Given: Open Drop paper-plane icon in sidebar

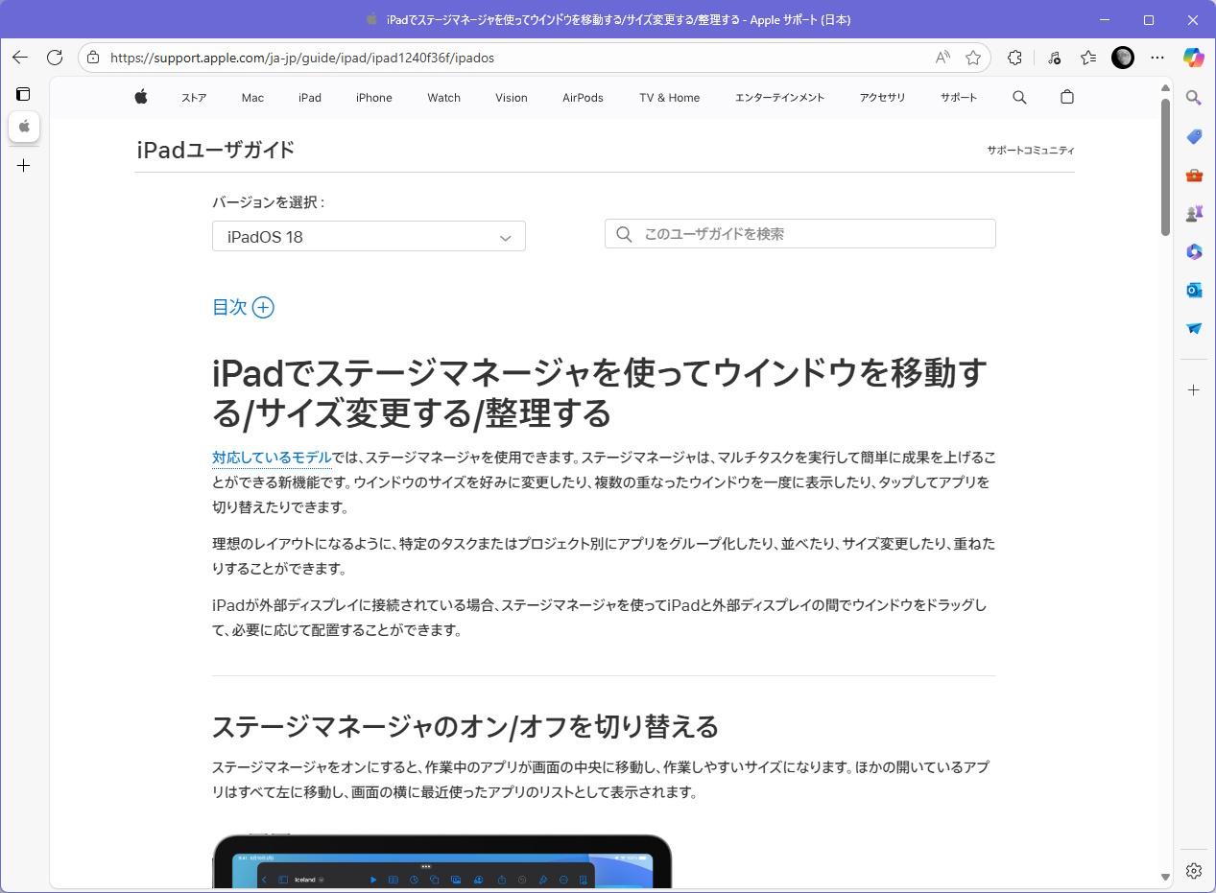Looking at the screenshot, I should click(x=1193, y=328).
